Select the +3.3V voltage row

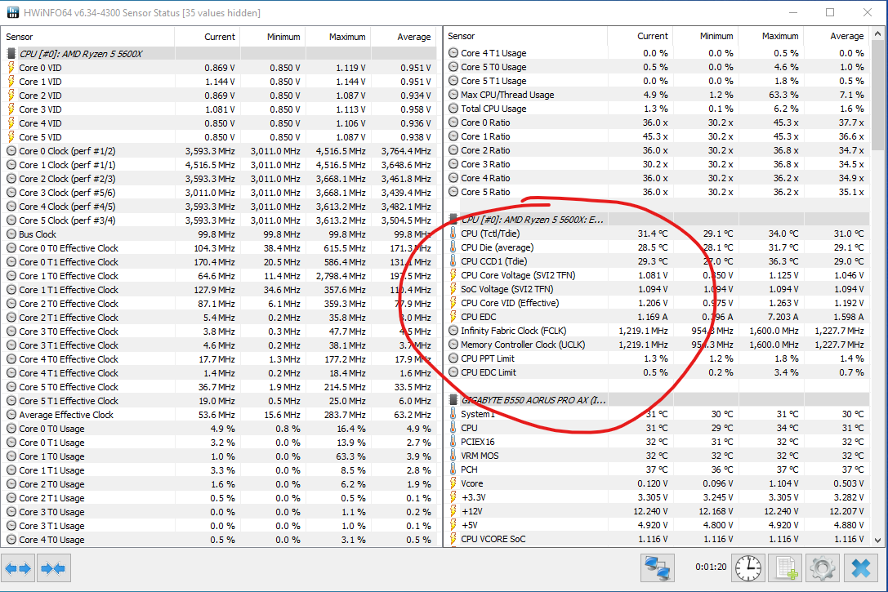[657, 497]
